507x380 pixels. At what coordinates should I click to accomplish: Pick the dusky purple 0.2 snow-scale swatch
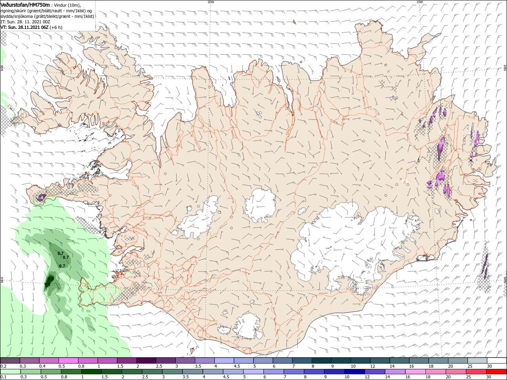point(10,361)
